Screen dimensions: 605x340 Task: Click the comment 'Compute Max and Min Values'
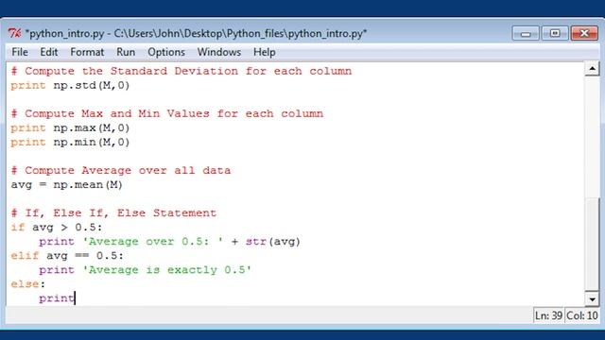(167, 113)
